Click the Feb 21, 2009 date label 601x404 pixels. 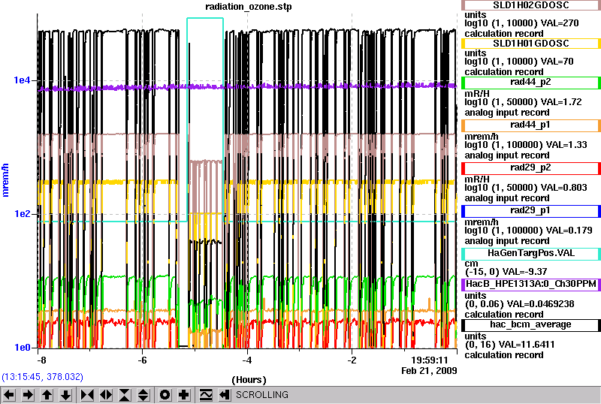(x=429, y=371)
